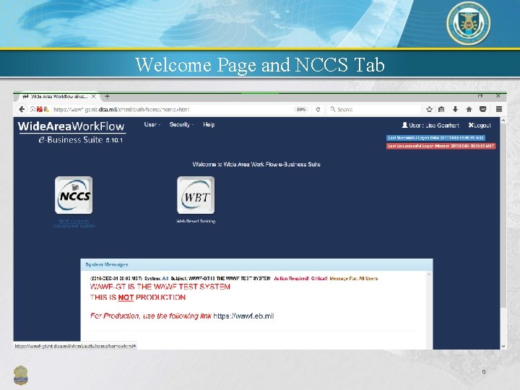The width and height of the screenshot is (520, 390).
Task: Click the 'THIS IS NOT PRODUCTION' text
Action: tap(138, 298)
